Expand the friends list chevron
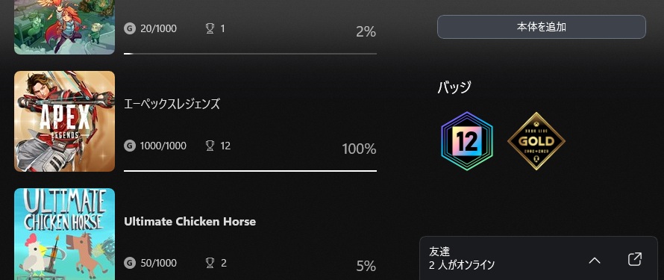The height and width of the screenshot is (280, 664). click(595, 260)
